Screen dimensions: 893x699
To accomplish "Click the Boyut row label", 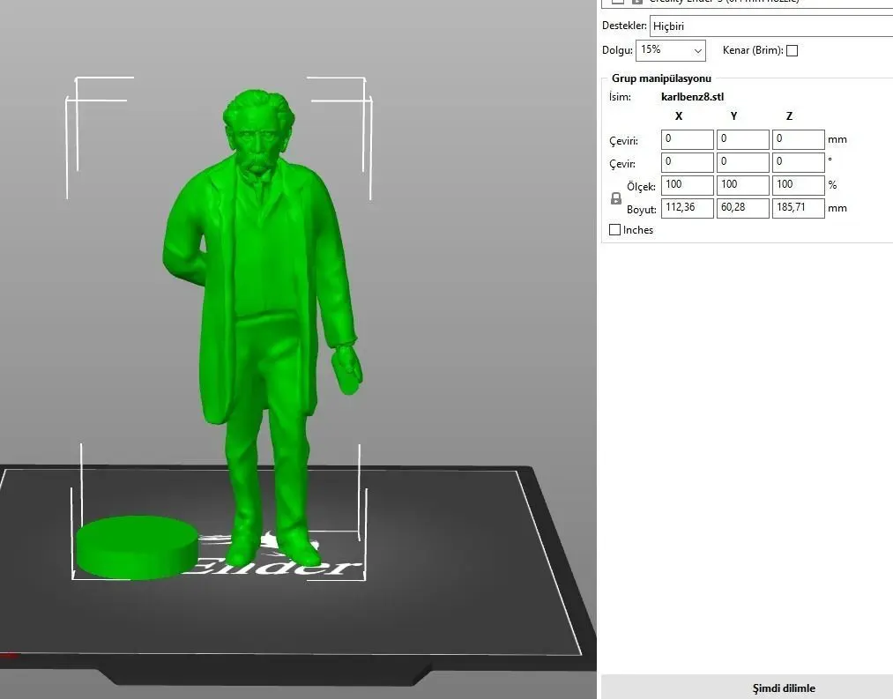I will (641, 210).
